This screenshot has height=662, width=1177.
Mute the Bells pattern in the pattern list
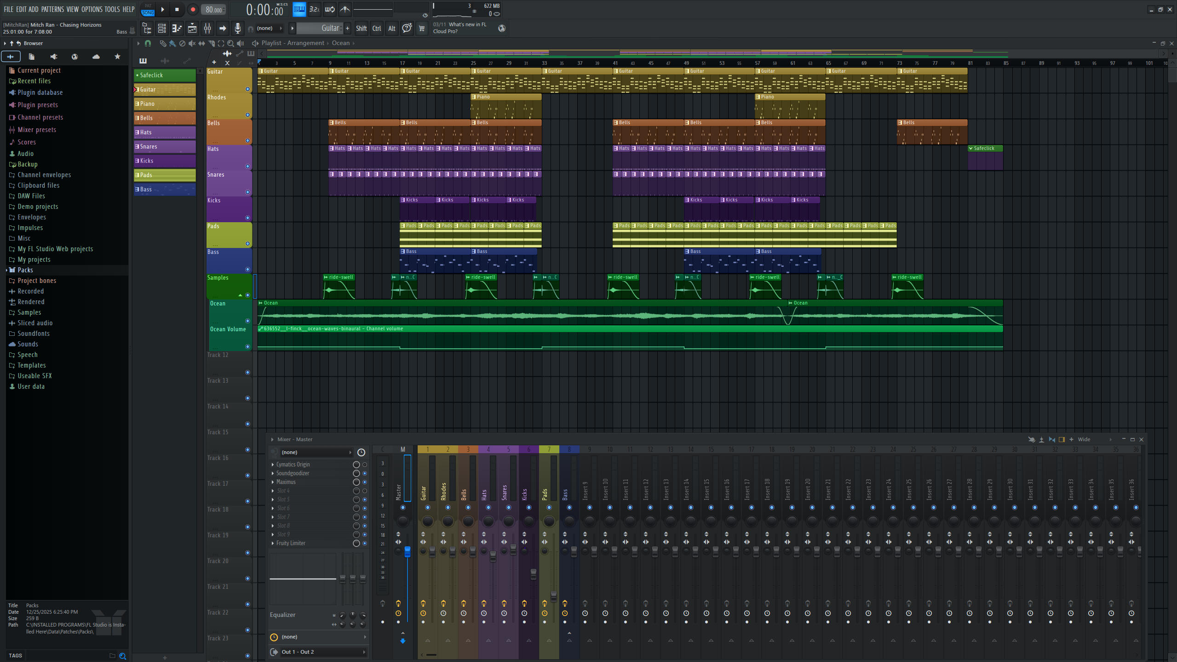coord(137,118)
